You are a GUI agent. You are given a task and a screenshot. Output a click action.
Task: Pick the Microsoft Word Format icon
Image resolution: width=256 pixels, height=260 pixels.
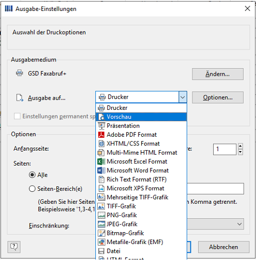coord(101,170)
